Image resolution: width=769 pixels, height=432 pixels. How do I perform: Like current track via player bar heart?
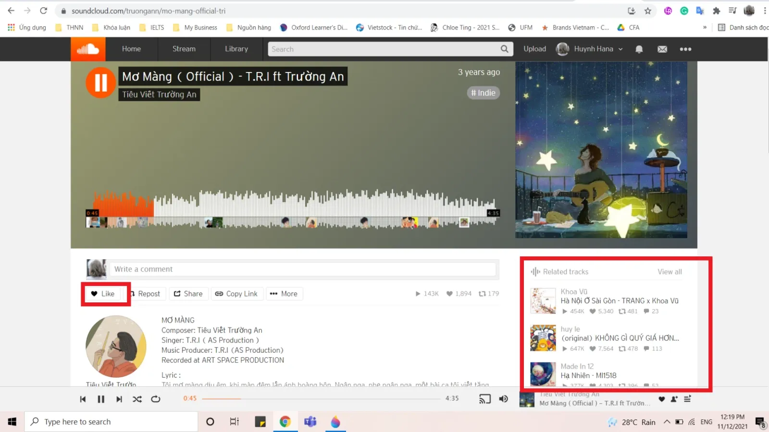(662, 399)
